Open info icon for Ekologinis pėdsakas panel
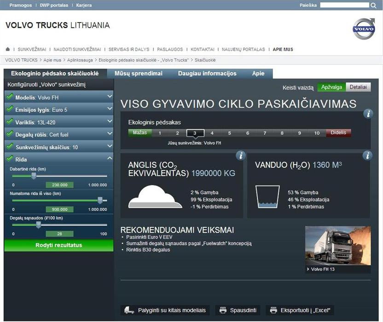Screen dimensions: 383x322 point(368,114)
